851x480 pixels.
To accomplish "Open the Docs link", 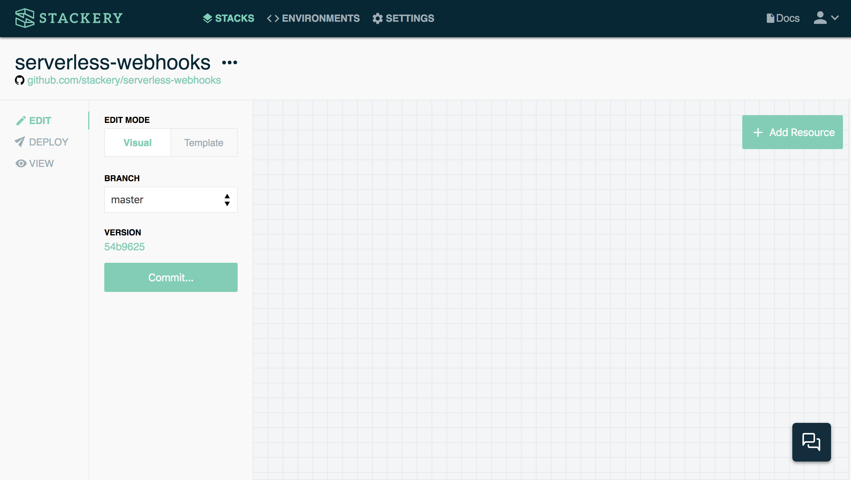I will [x=783, y=18].
